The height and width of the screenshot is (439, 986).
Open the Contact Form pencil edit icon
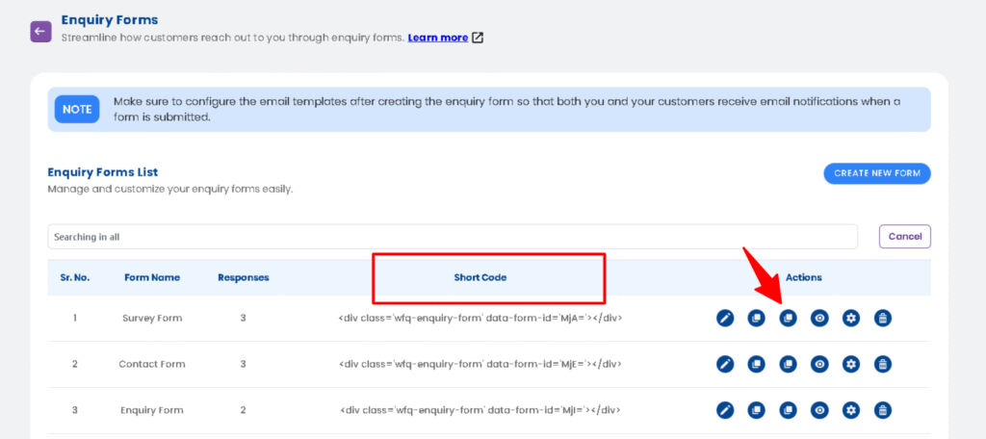point(726,364)
